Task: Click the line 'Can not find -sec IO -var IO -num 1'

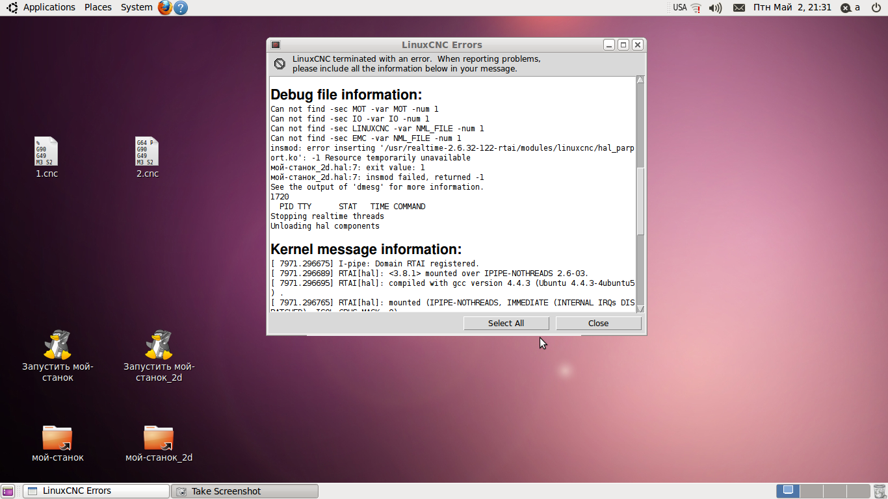Action: [350, 119]
